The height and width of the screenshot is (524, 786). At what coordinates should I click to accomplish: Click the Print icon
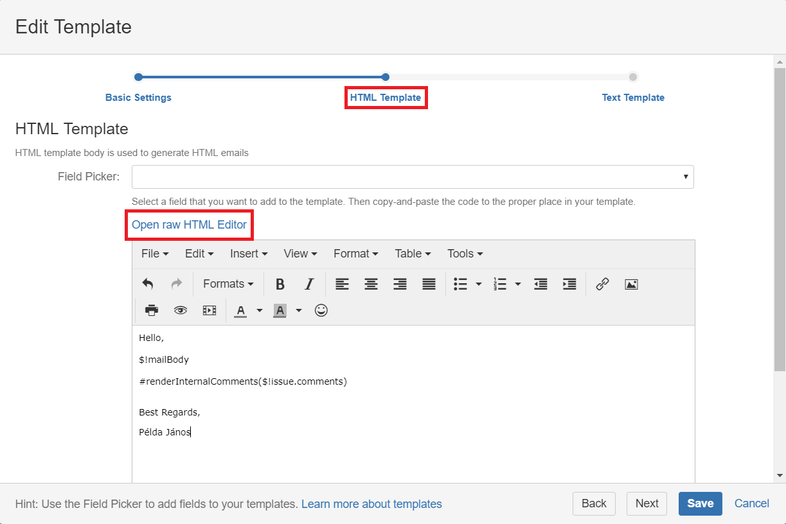[x=152, y=310]
